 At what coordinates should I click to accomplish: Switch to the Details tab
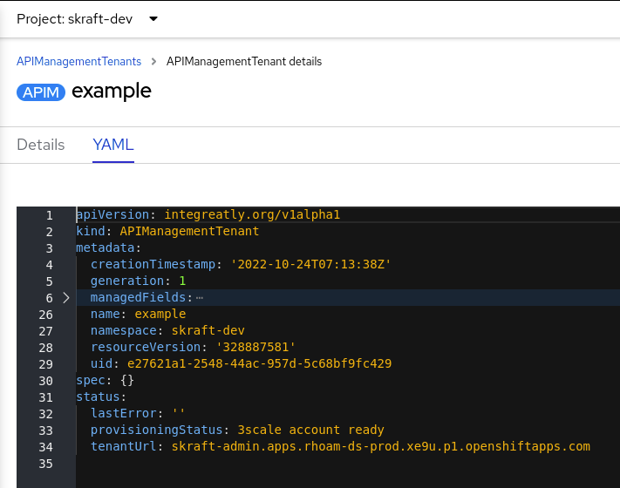click(x=41, y=145)
